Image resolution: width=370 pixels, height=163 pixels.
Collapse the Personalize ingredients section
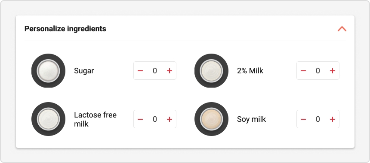342,29
